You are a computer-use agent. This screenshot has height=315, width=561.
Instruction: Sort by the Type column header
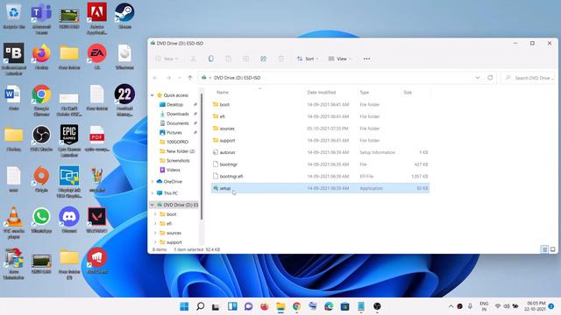[365, 92]
